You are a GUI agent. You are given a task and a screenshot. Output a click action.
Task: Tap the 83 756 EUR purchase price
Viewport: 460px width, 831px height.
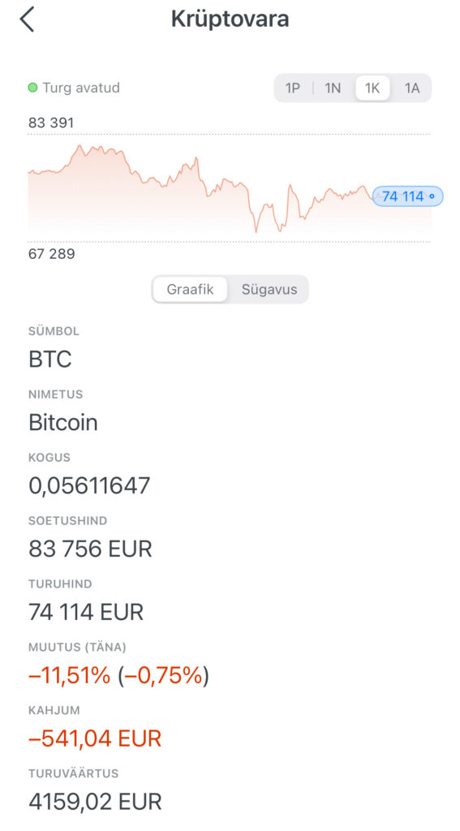pos(91,549)
